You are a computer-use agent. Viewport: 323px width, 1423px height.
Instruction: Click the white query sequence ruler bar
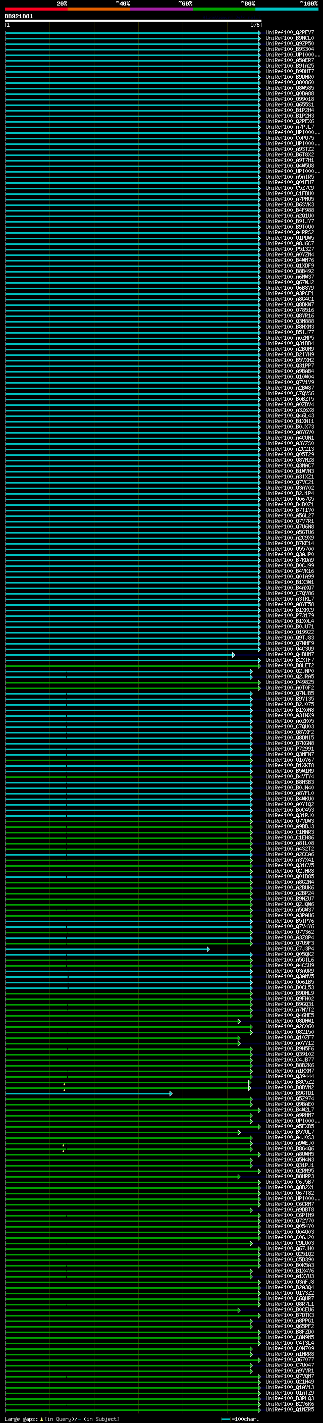point(133,20)
